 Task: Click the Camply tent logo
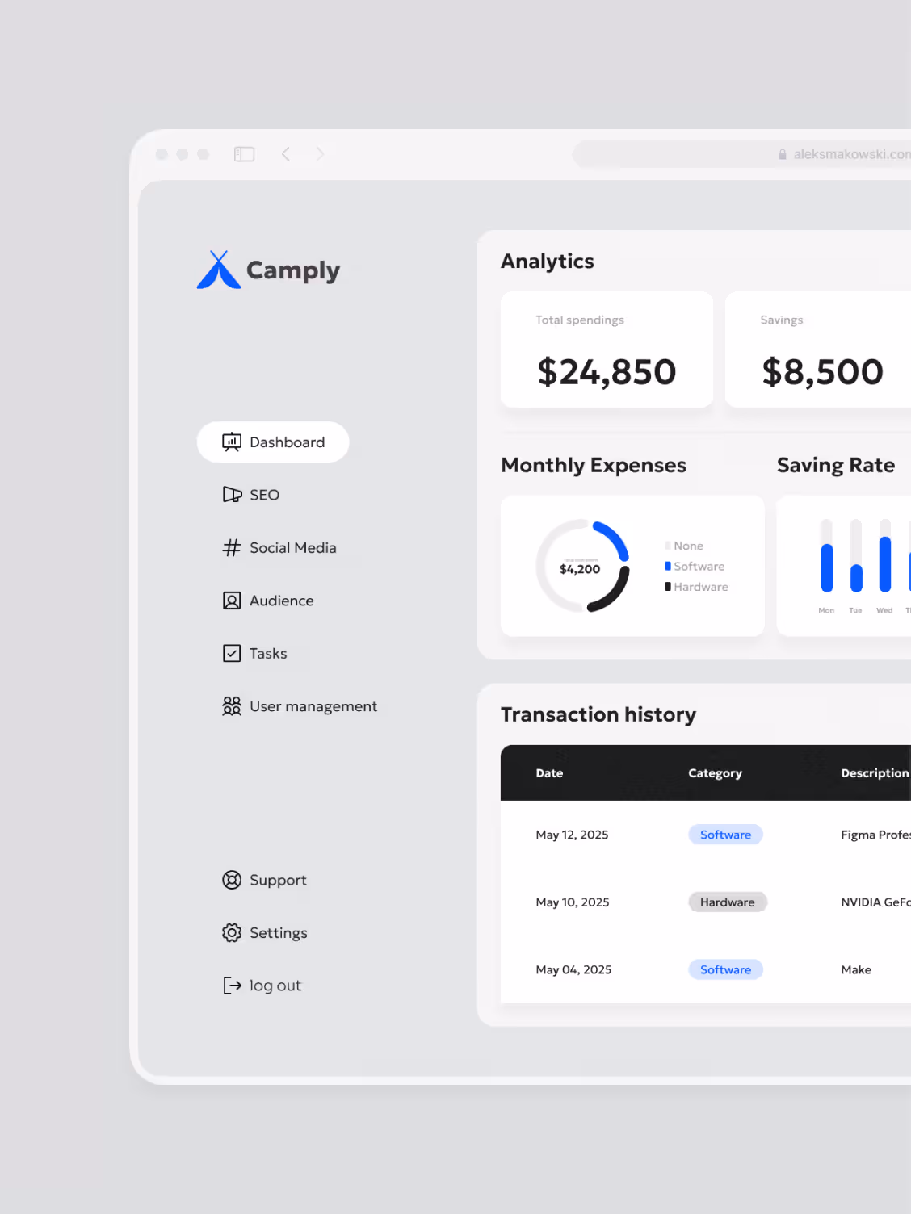click(218, 270)
